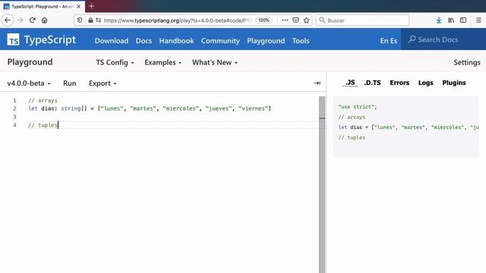Click the Search Docs magnifier icon

point(412,39)
